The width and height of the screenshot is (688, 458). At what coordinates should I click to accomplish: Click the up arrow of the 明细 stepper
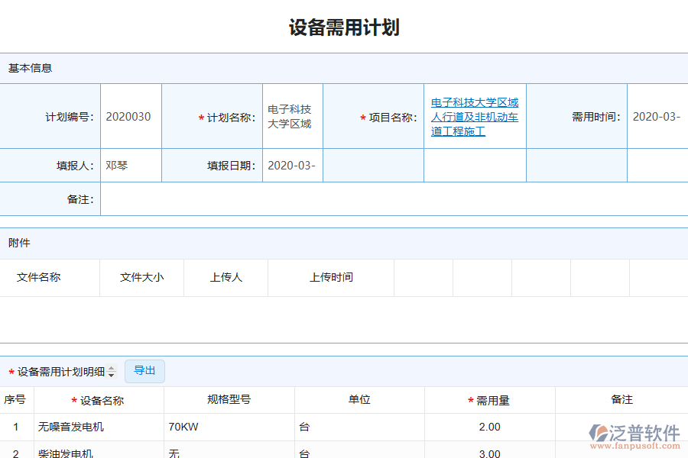point(112,368)
